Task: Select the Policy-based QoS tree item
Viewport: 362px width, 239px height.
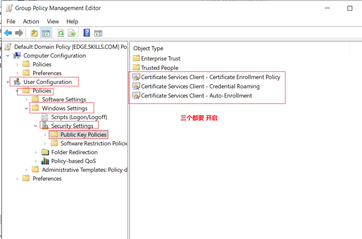Action: (73, 161)
